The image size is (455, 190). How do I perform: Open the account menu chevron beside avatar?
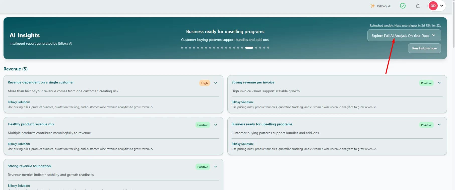point(442,6)
